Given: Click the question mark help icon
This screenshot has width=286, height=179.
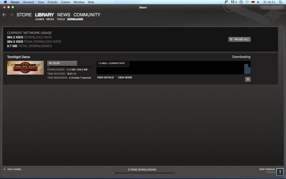Looking at the screenshot, I should tap(280, 172).
